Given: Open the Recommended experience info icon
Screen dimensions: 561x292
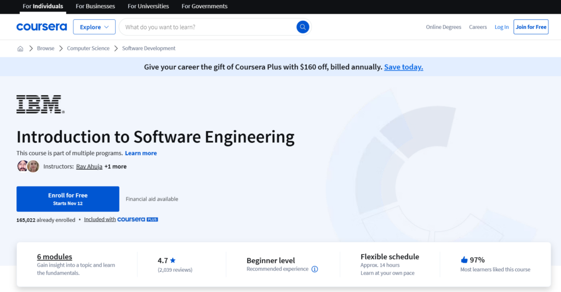Looking at the screenshot, I should click(314, 269).
